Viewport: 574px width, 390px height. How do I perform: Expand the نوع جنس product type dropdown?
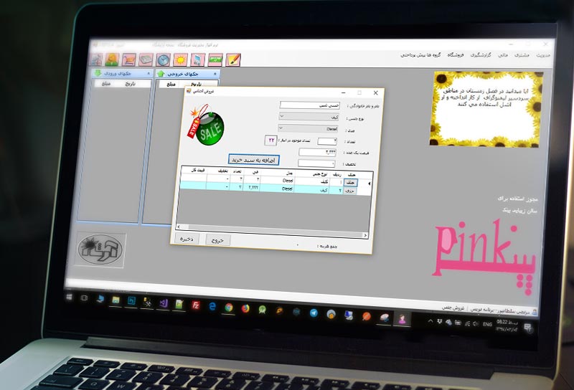pyautogui.click(x=307, y=117)
